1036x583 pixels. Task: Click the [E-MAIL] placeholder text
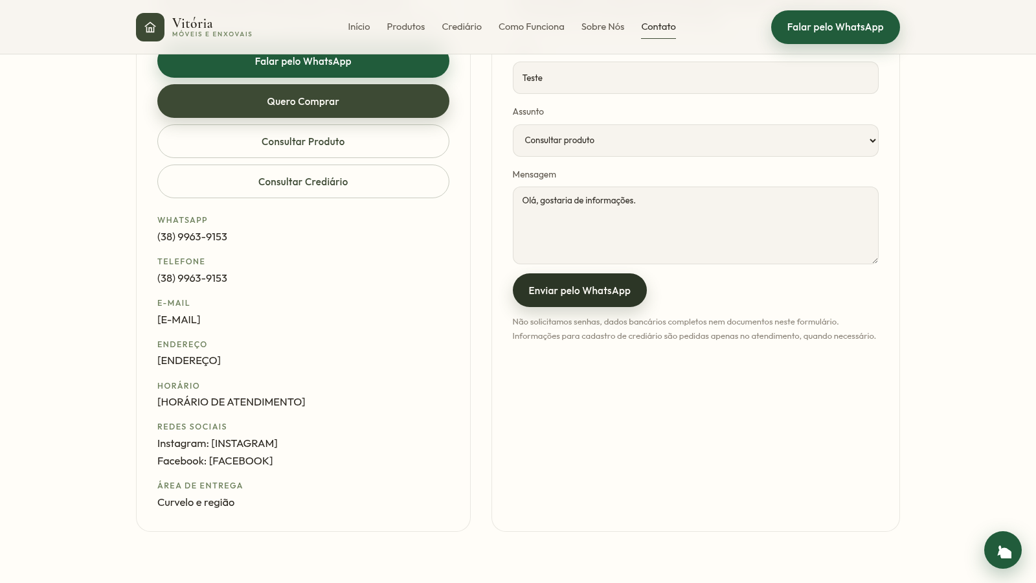(179, 319)
